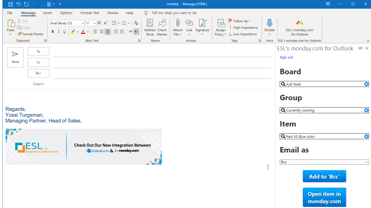
Task: Click Assign Policy in Tags group
Action: pyautogui.click(x=221, y=27)
